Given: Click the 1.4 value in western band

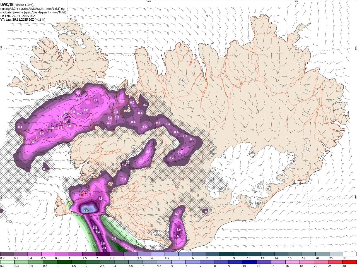Looking at the screenshot, I should [42, 134].
